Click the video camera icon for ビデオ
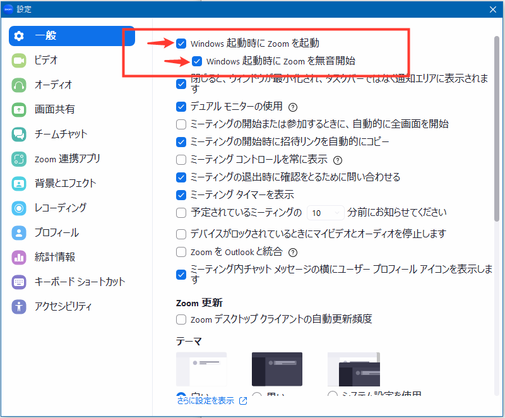This screenshot has height=418, width=505. (x=19, y=60)
